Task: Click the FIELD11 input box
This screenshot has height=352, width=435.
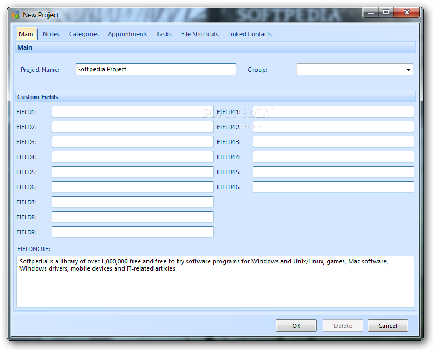Action: click(333, 112)
